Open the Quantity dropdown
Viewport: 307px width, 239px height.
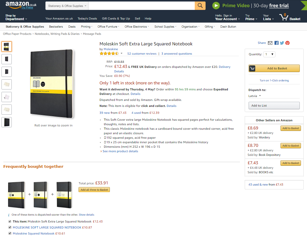[269, 54]
